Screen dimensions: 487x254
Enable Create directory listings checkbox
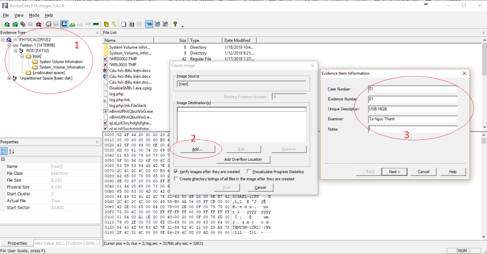[x=176, y=179]
